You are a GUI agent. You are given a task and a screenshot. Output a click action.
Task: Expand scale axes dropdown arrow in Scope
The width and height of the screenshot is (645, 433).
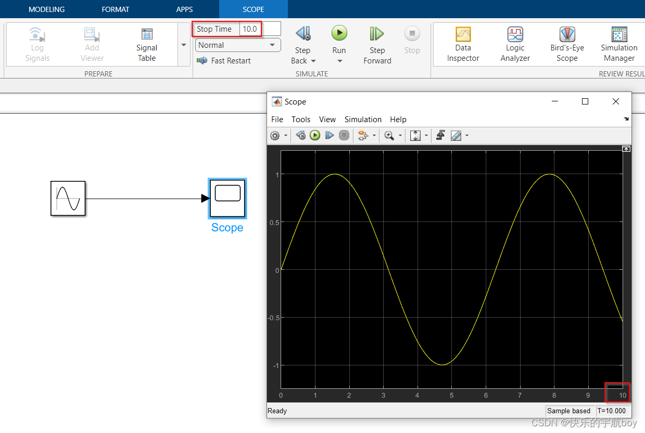pyautogui.click(x=426, y=136)
